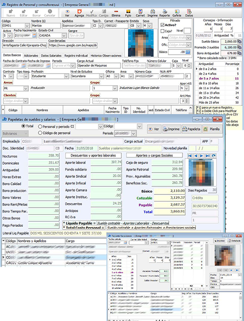
Task: Click the Cargo Actual field Operador de Maquinas
Action: 98,66
